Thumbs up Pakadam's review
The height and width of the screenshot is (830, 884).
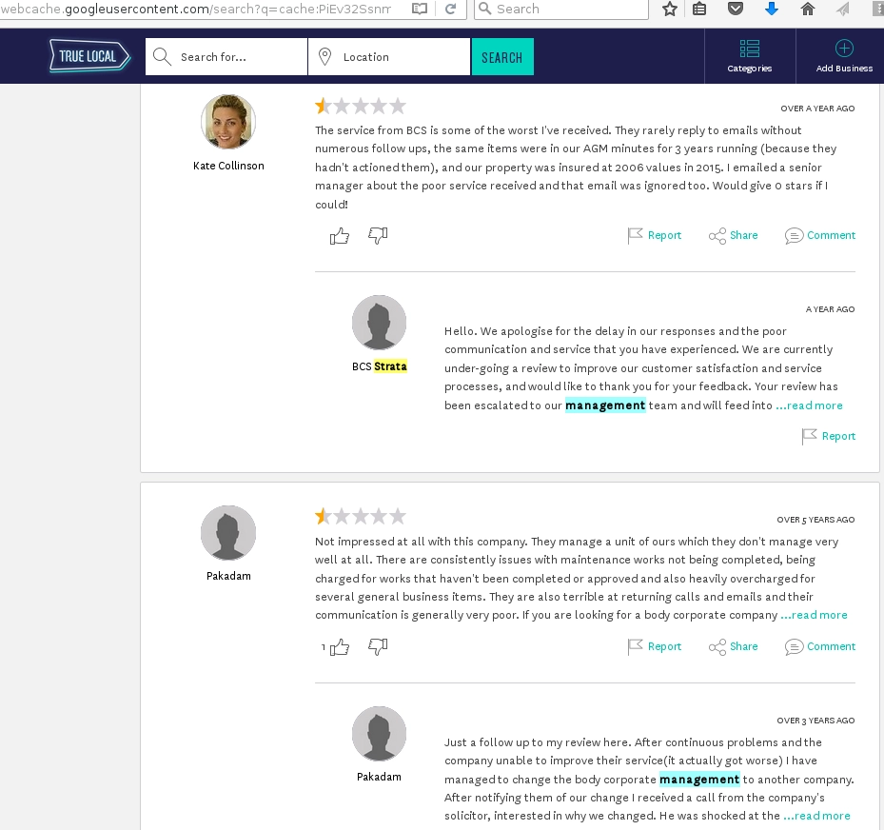click(340, 646)
